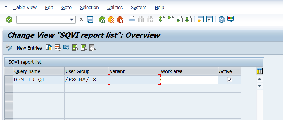283x120 pixels.
Task: Open Help via the question mark icon
Action: tap(222, 19)
